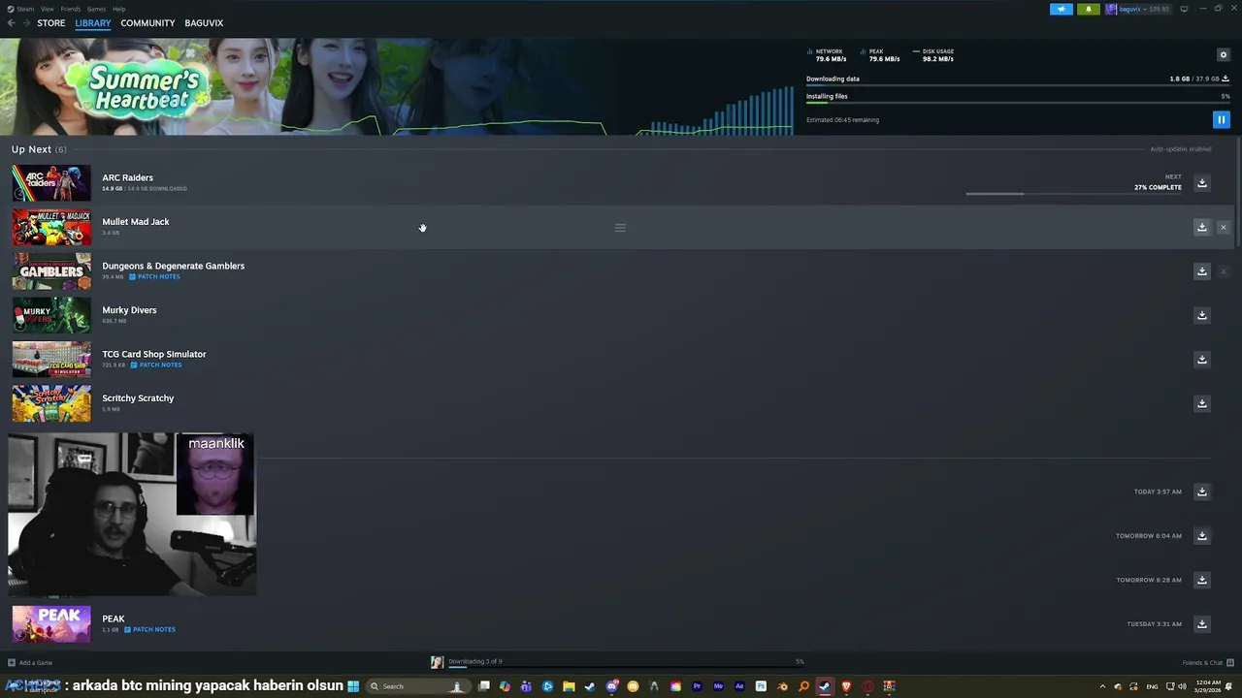Click the Scritchy Scratchy title text
The width and height of the screenshot is (1242, 698).
tap(138, 398)
